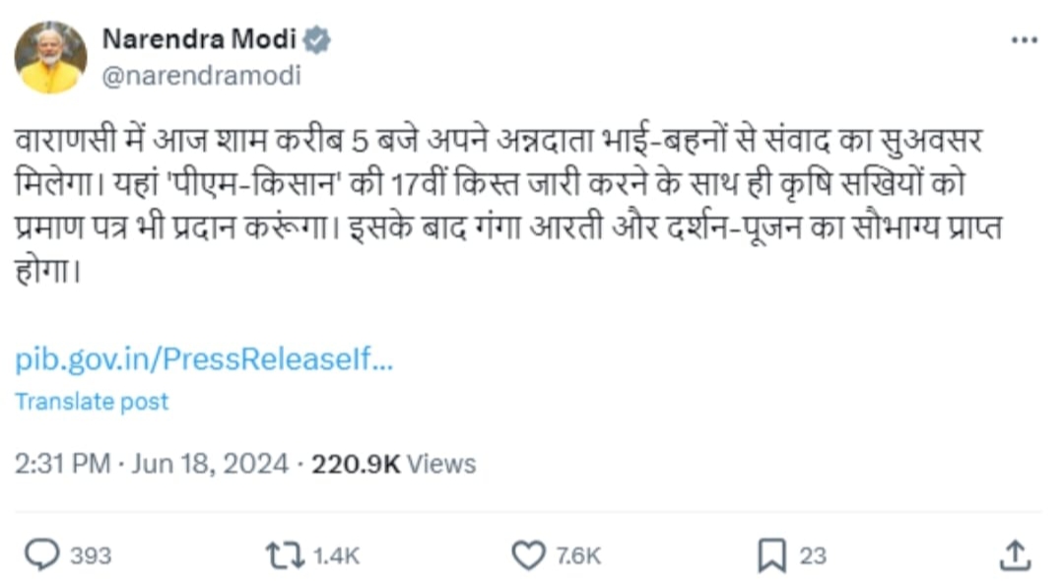Click the Narendra Modi display name
The image size is (1064, 581).
coord(199,41)
